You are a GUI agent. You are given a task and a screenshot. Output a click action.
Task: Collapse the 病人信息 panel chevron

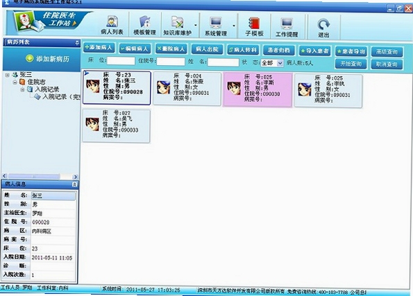(x=74, y=184)
